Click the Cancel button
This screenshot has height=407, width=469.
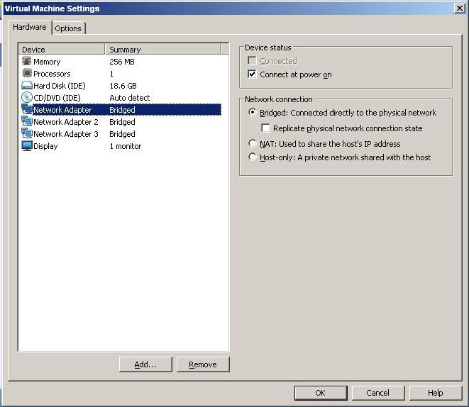point(377,393)
